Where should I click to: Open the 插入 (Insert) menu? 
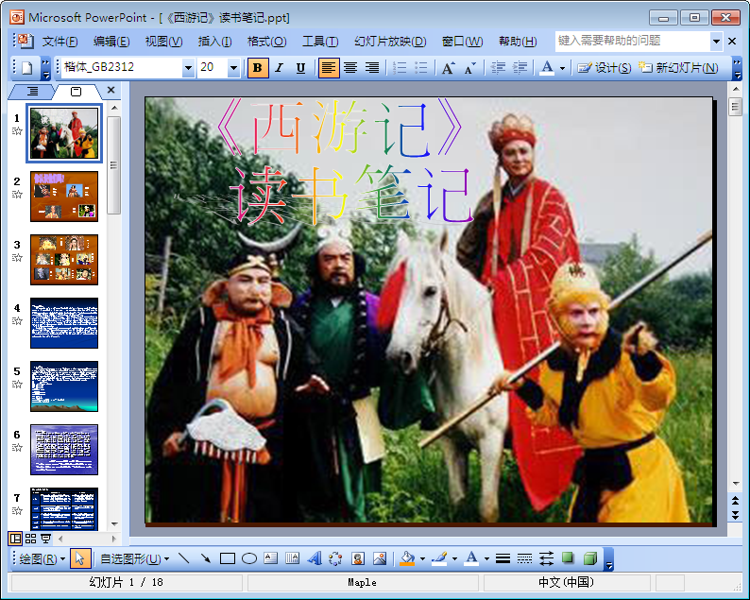214,42
